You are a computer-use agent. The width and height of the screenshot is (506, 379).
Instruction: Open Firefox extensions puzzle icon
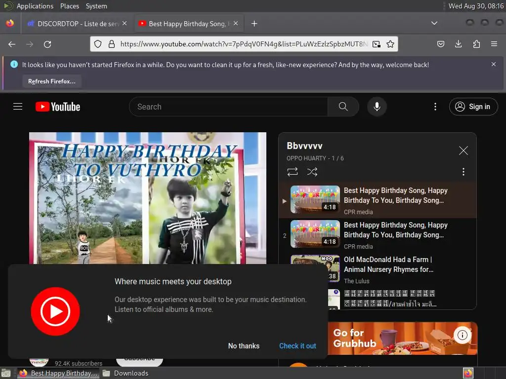pyautogui.click(x=476, y=44)
